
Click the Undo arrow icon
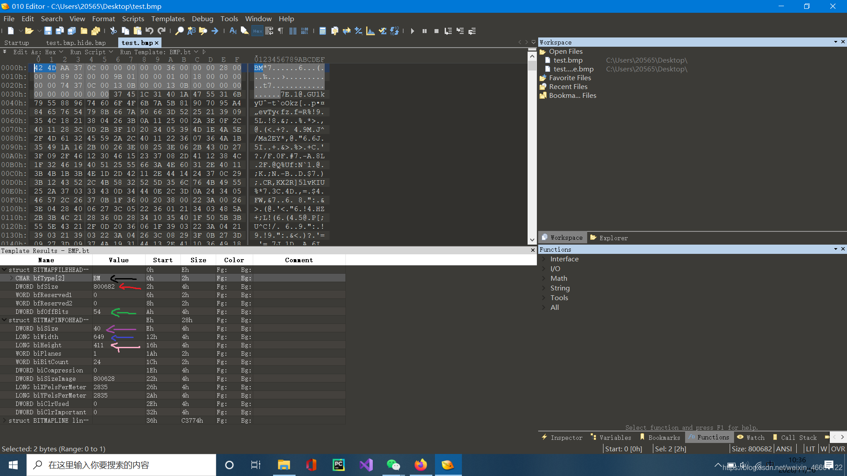(150, 31)
